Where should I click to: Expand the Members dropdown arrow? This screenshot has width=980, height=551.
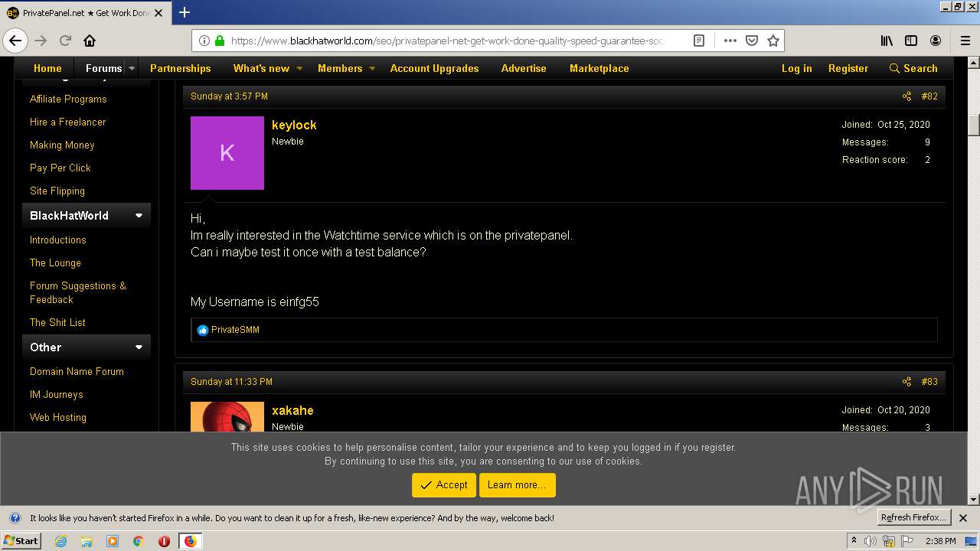(x=372, y=68)
